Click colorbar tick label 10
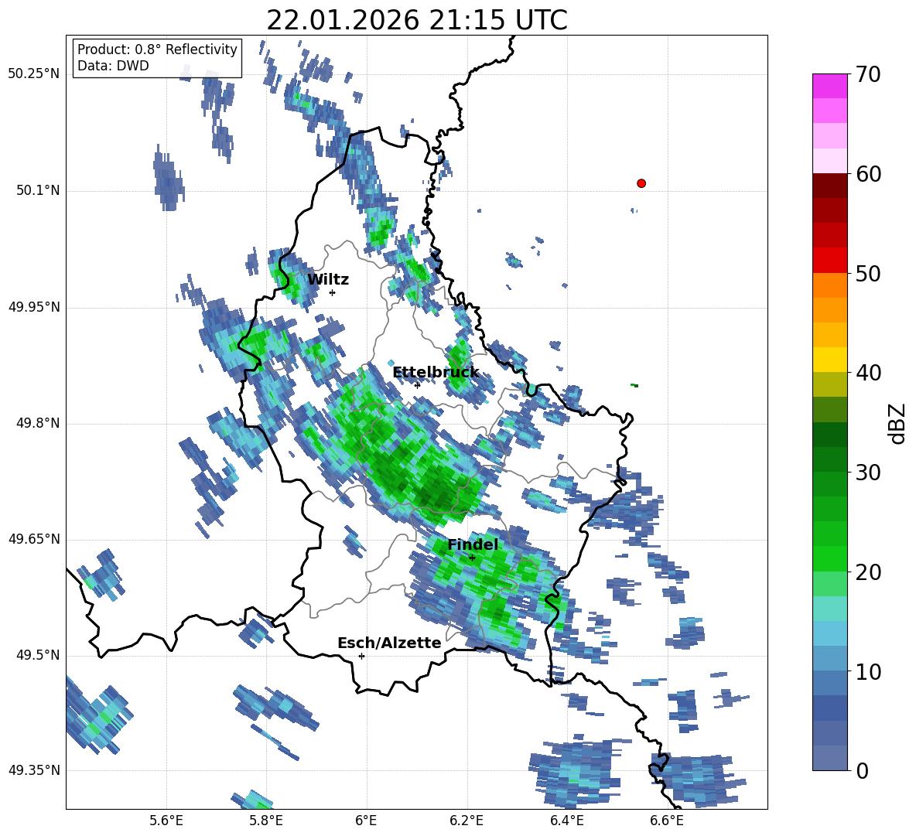The width and height of the screenshot is (916, 836). (x=867, y=671)
